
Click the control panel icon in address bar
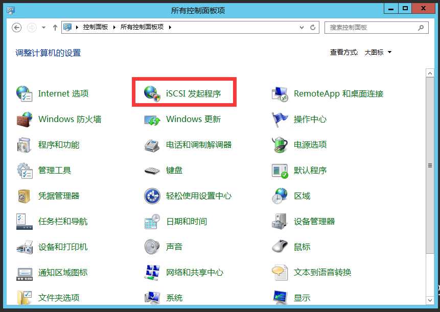tap(67, 27)
